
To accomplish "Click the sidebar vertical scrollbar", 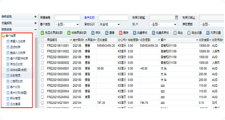I will 36,72.
